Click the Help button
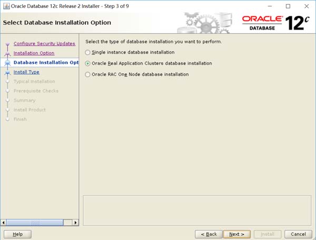 pyautogui.click(x=17, y=234)
